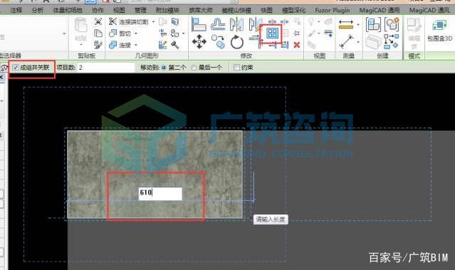Select the Offset tool

coord(218,24)
